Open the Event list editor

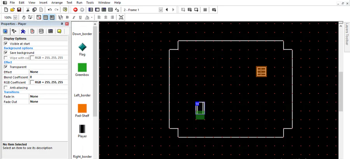click(x=110, y=10)
